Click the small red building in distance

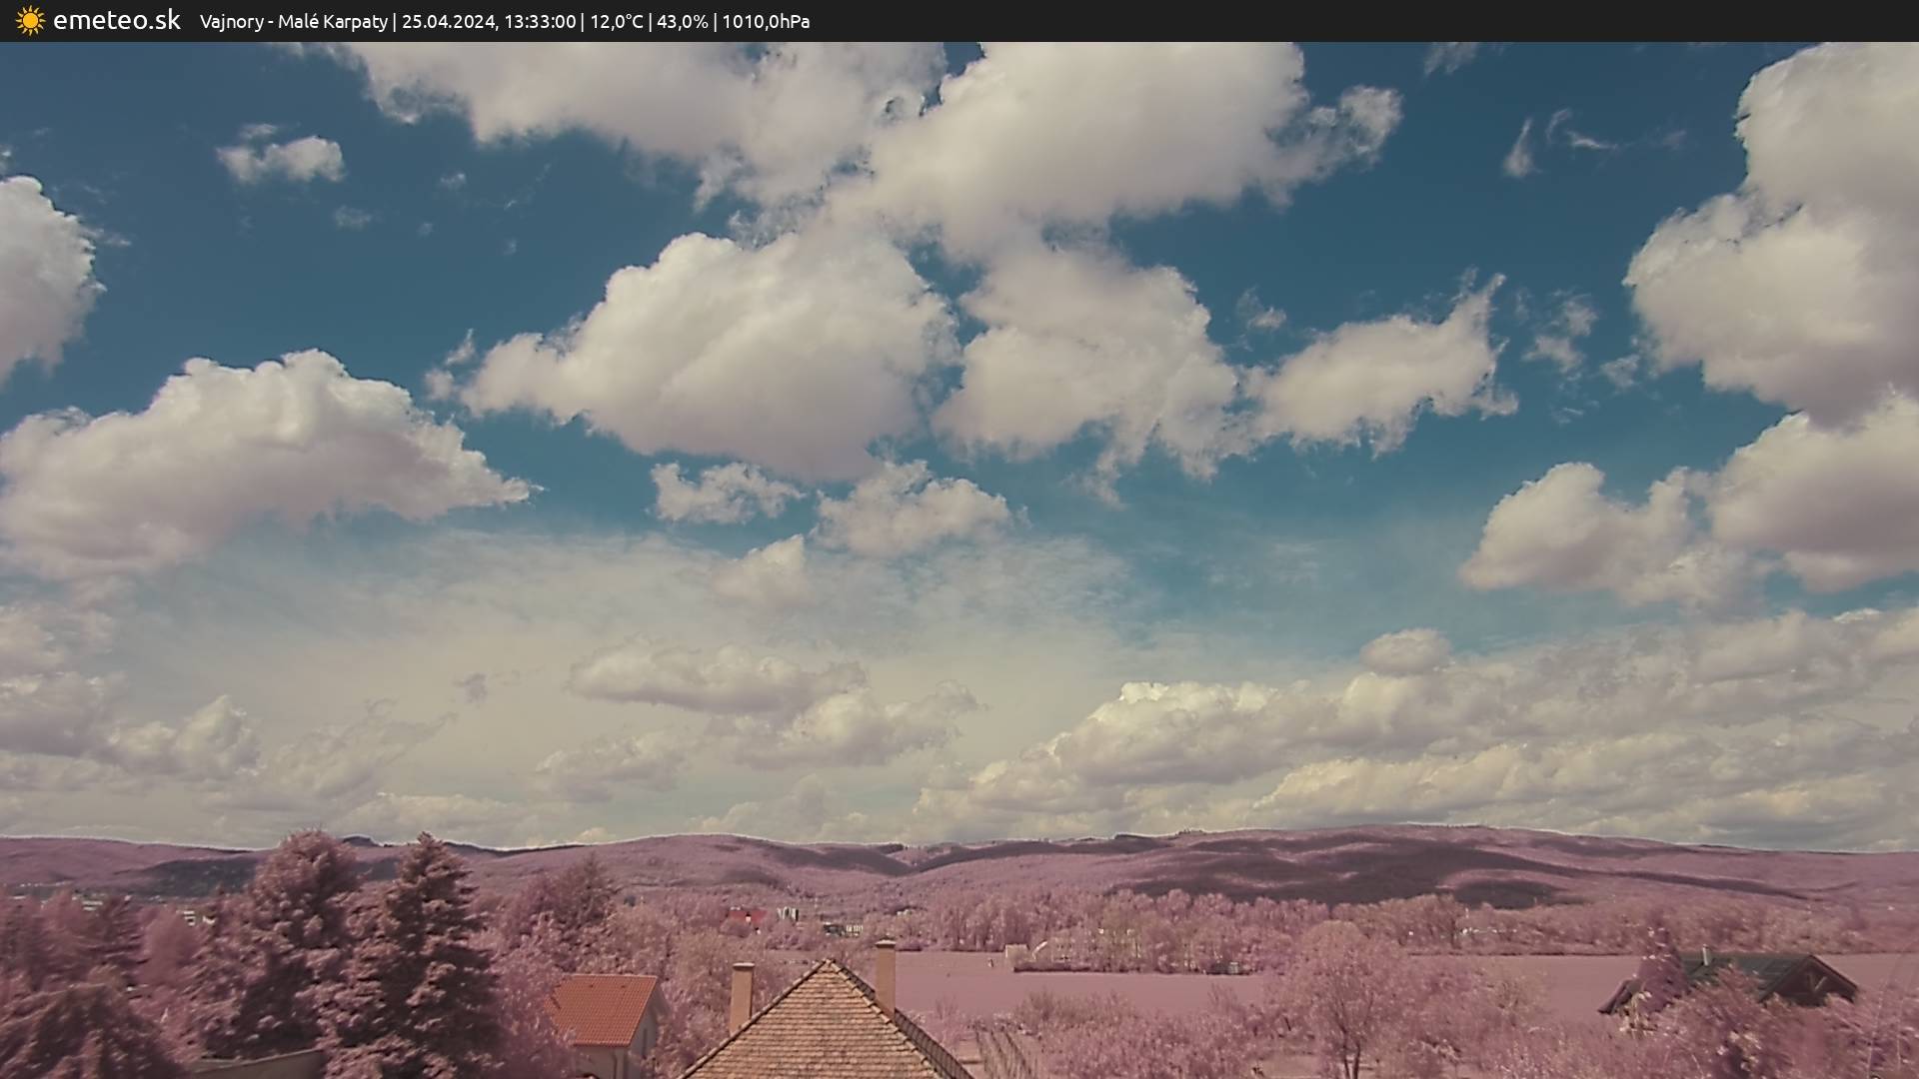(742, 915)
